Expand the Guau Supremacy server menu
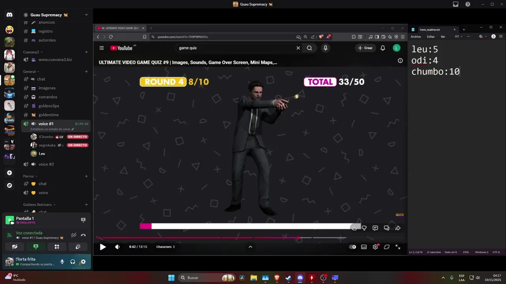The image size is (506, 284). click(86, 15)
